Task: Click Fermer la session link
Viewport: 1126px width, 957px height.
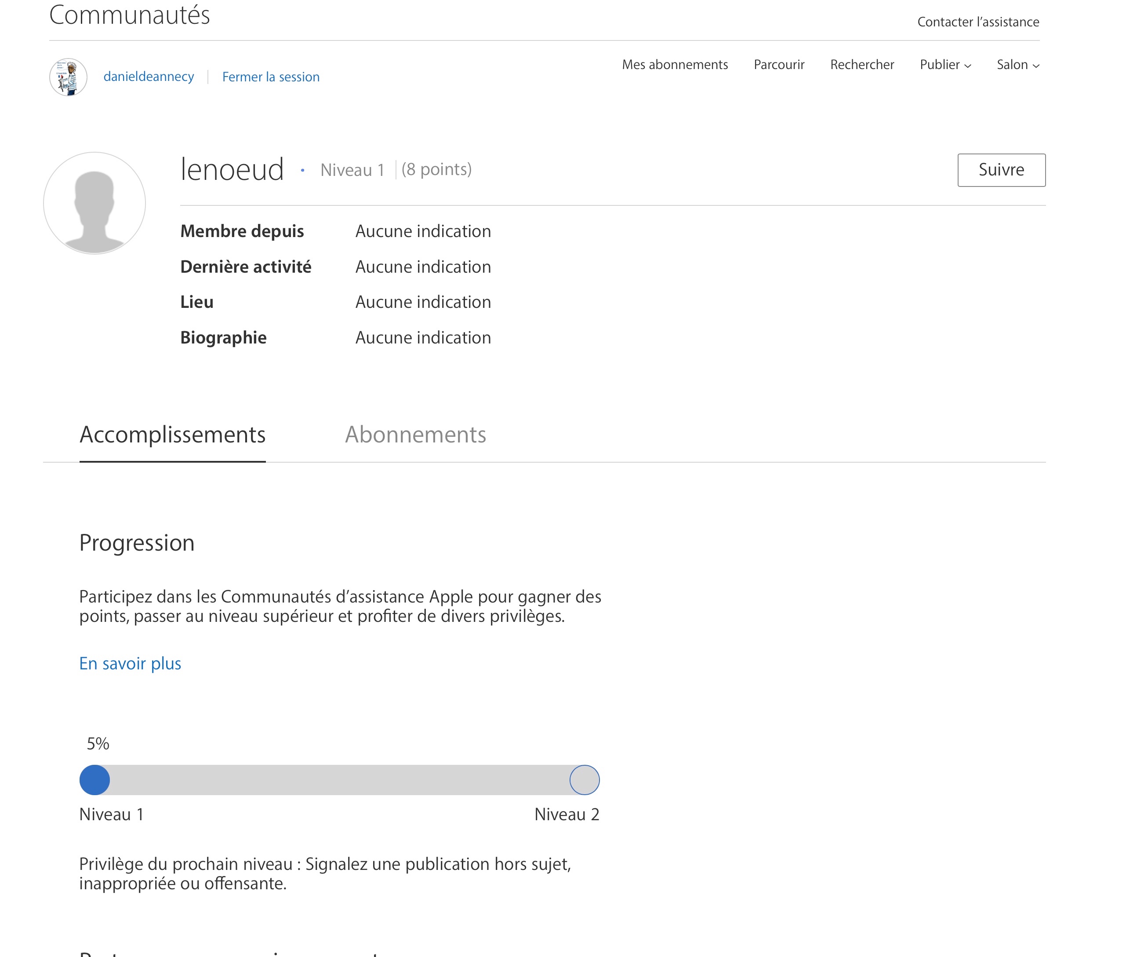Action: (x=271, y=77)
